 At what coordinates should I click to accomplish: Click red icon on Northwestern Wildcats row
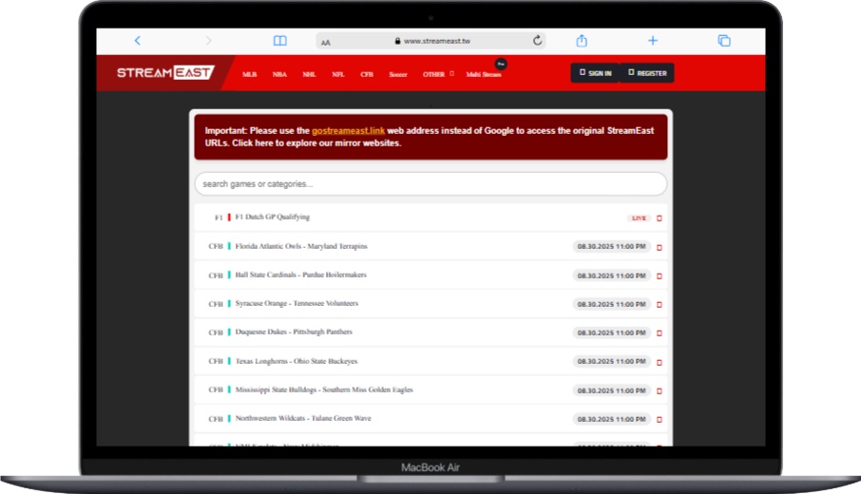pyautogui.click(x=660, y=420)
